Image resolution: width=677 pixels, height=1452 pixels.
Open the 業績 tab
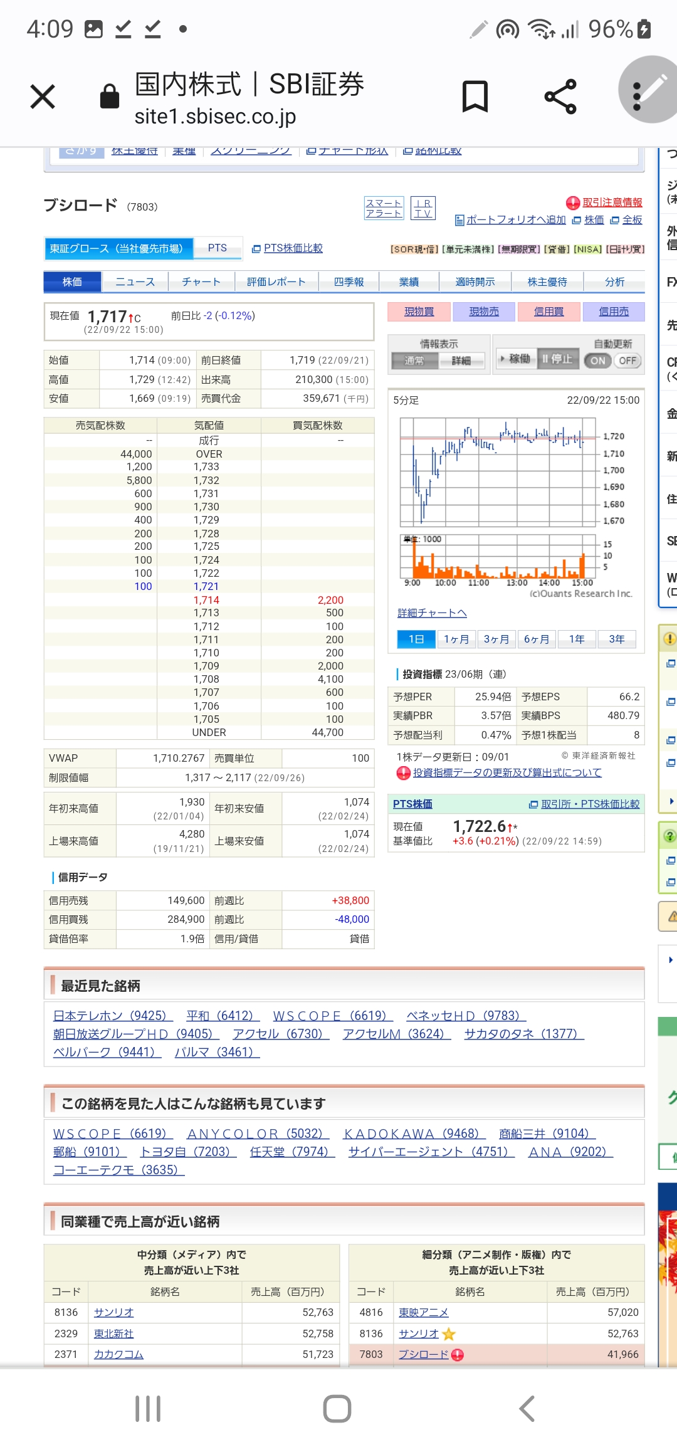[x=409, y=282]
